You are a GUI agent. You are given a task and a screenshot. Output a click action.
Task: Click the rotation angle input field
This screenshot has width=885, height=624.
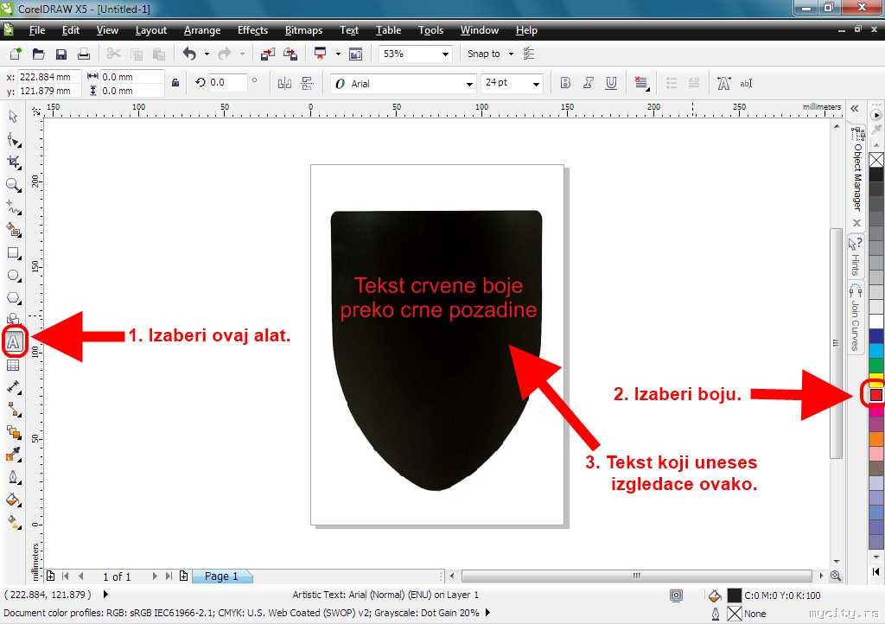[227, 83]
